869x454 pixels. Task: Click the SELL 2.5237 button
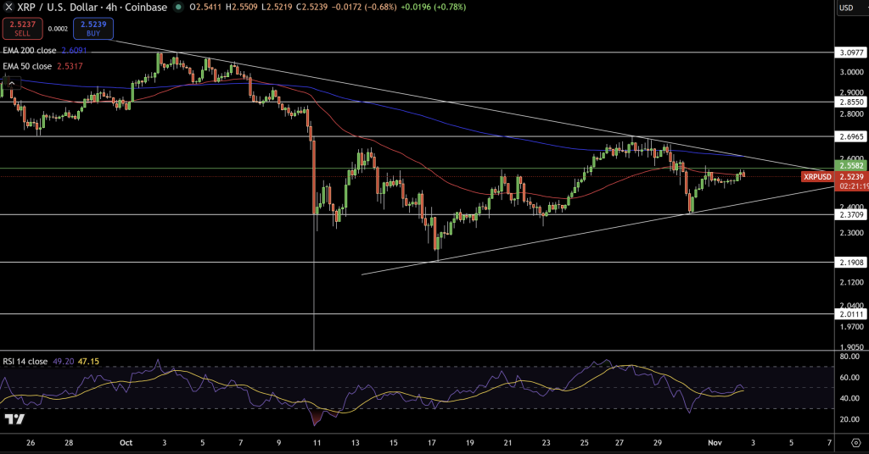[22, 29]
